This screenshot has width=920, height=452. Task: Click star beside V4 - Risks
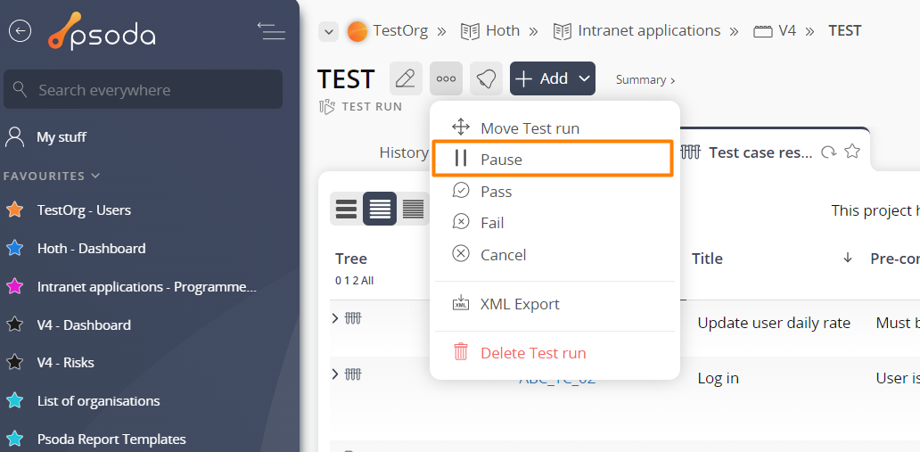tap(14, 362)
